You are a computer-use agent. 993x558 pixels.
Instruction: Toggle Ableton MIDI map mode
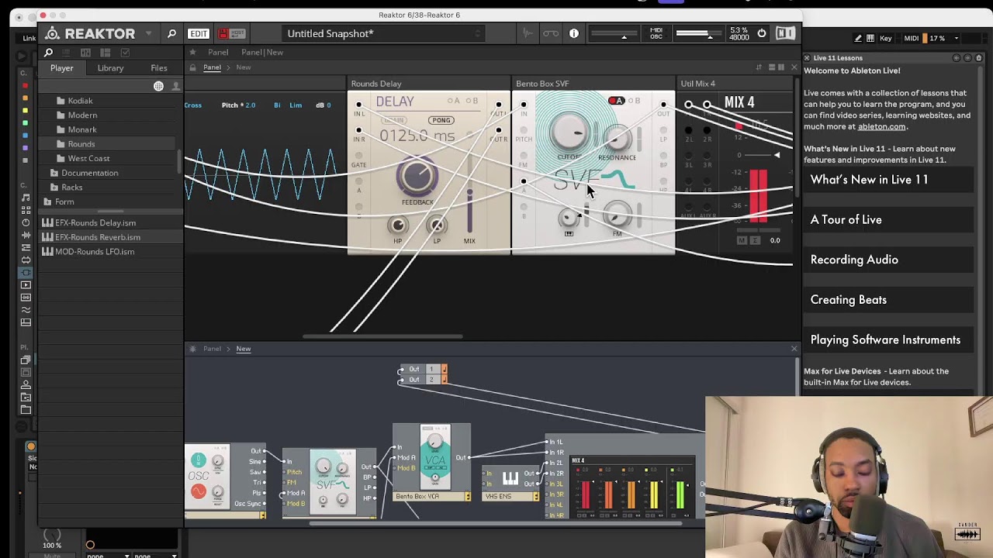coord(912,38)
